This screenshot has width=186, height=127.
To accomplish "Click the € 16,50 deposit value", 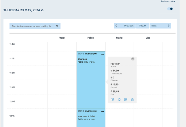I will point(114,85).
